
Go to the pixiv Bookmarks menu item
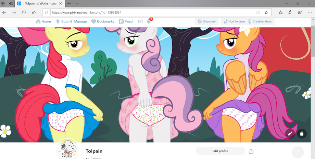coord(103,21)
